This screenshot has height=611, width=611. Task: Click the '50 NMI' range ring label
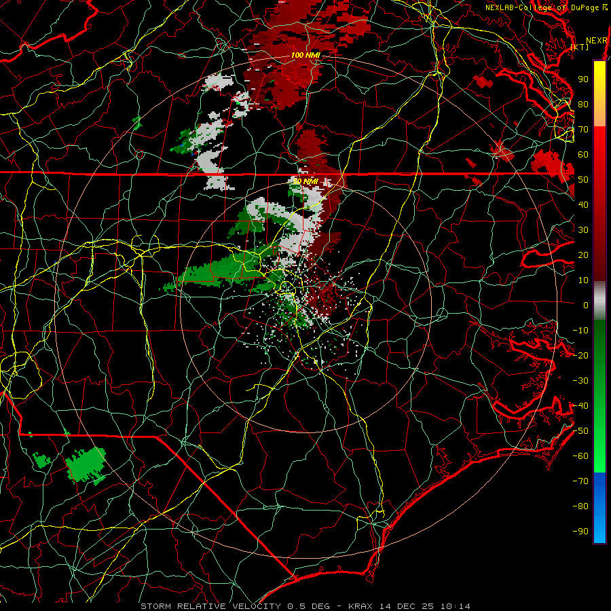(x=306, y=181)
